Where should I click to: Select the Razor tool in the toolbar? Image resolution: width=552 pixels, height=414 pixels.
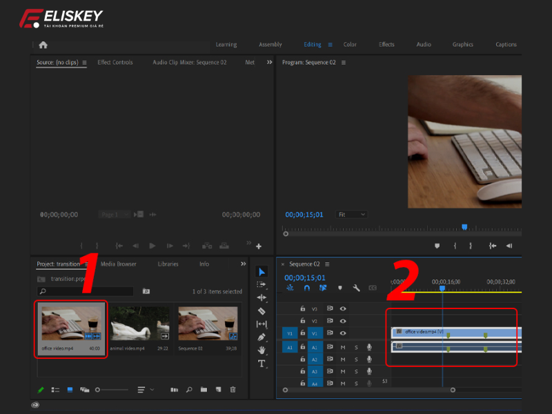coord(264,312)
